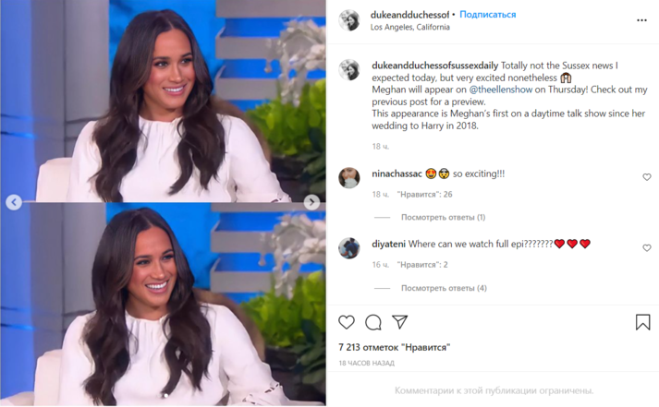
Task: Open Los Angeles, California location
Action: [409, 28]
